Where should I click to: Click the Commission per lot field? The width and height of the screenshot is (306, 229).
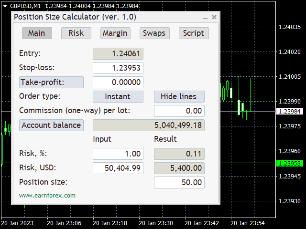coord(179,111)
